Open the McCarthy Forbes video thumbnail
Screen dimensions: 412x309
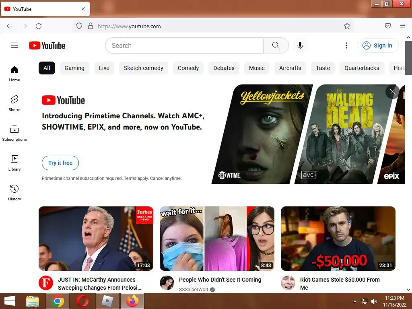(x=96, y=239)
